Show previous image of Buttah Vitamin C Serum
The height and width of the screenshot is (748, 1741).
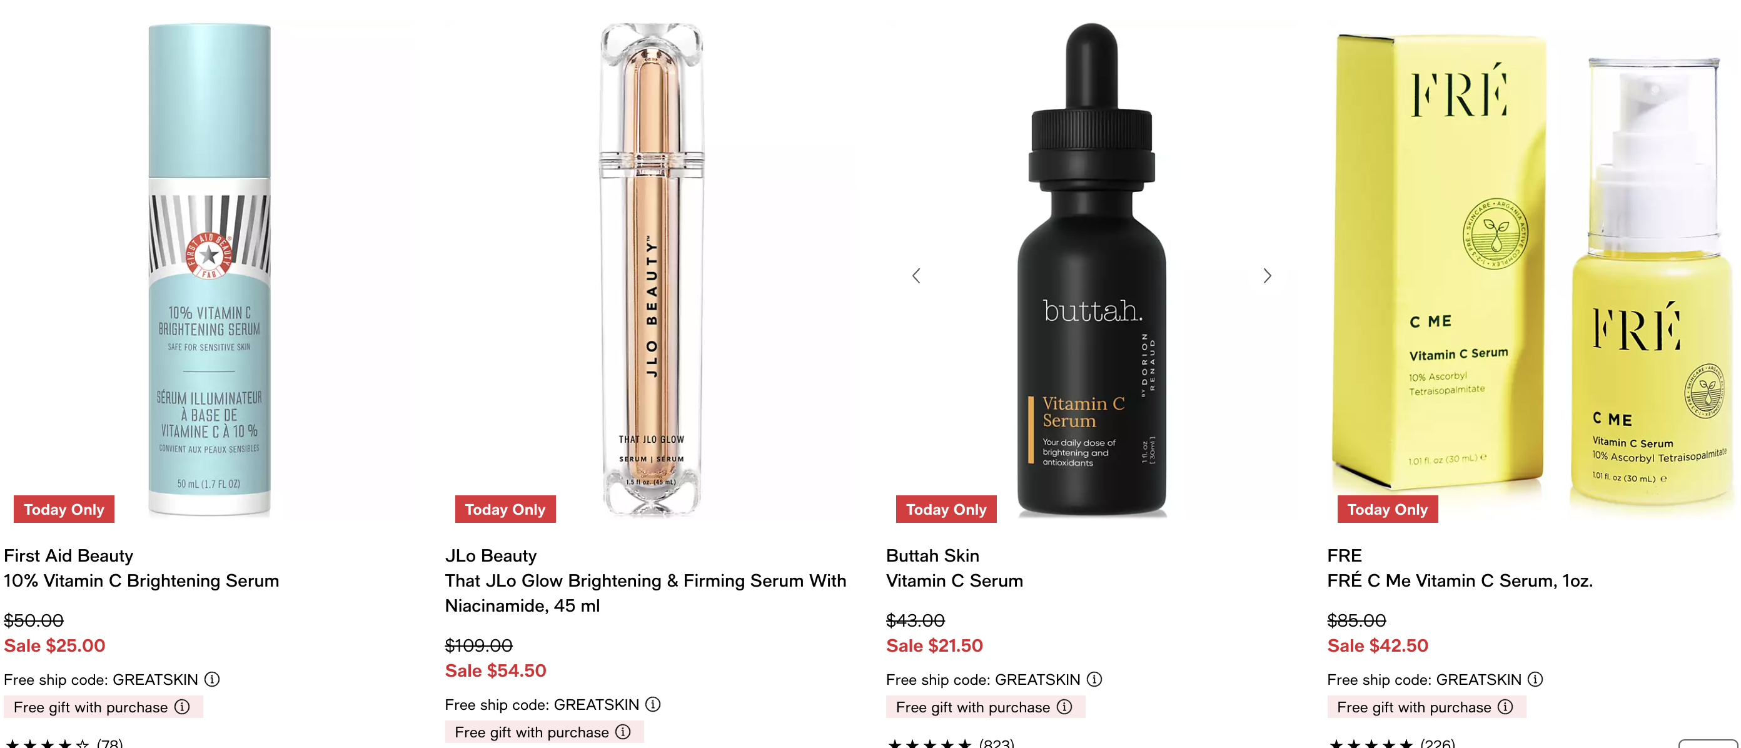(916, 276)
